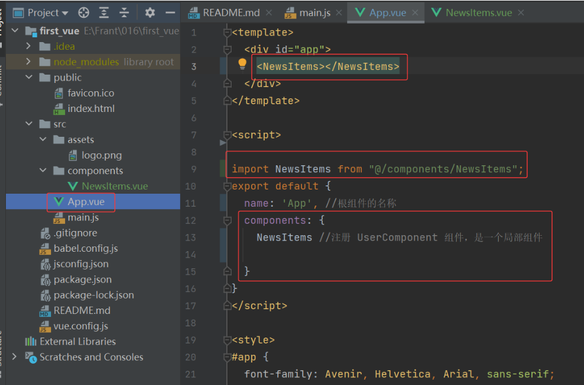Expand the .idea folder

click(28, 46)
